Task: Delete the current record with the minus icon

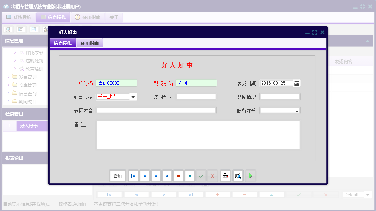Action: [x=179, y=175]
